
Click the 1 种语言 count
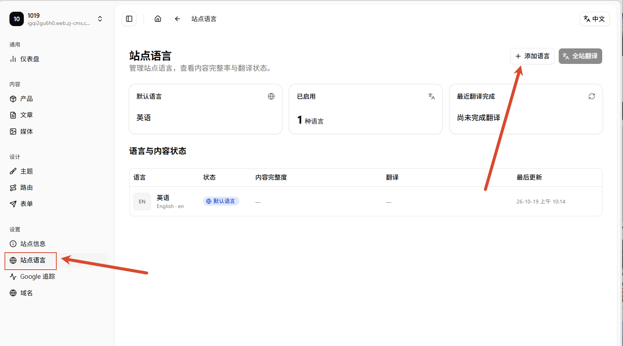[x=310, y=120]
